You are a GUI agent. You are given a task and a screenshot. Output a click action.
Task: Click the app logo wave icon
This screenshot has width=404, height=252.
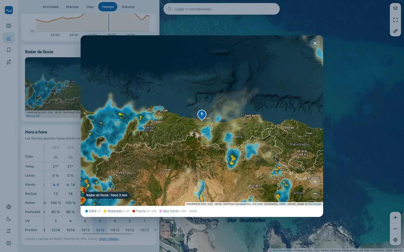pyautogui.click(x=9, y=10)
